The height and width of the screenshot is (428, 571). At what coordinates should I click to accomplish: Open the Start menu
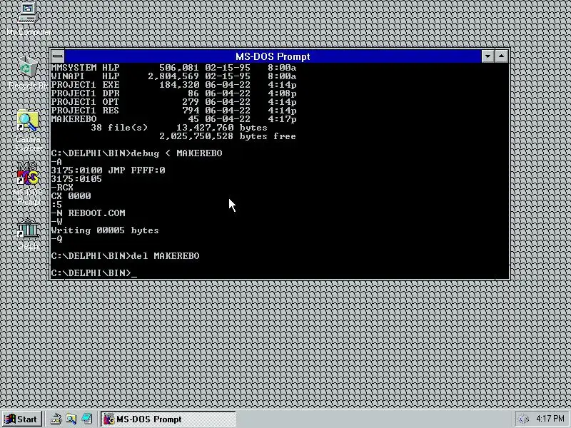[x=21, y=419]
